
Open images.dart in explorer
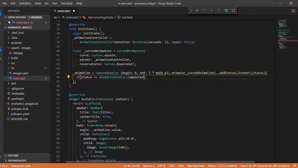tap(20, 73)
